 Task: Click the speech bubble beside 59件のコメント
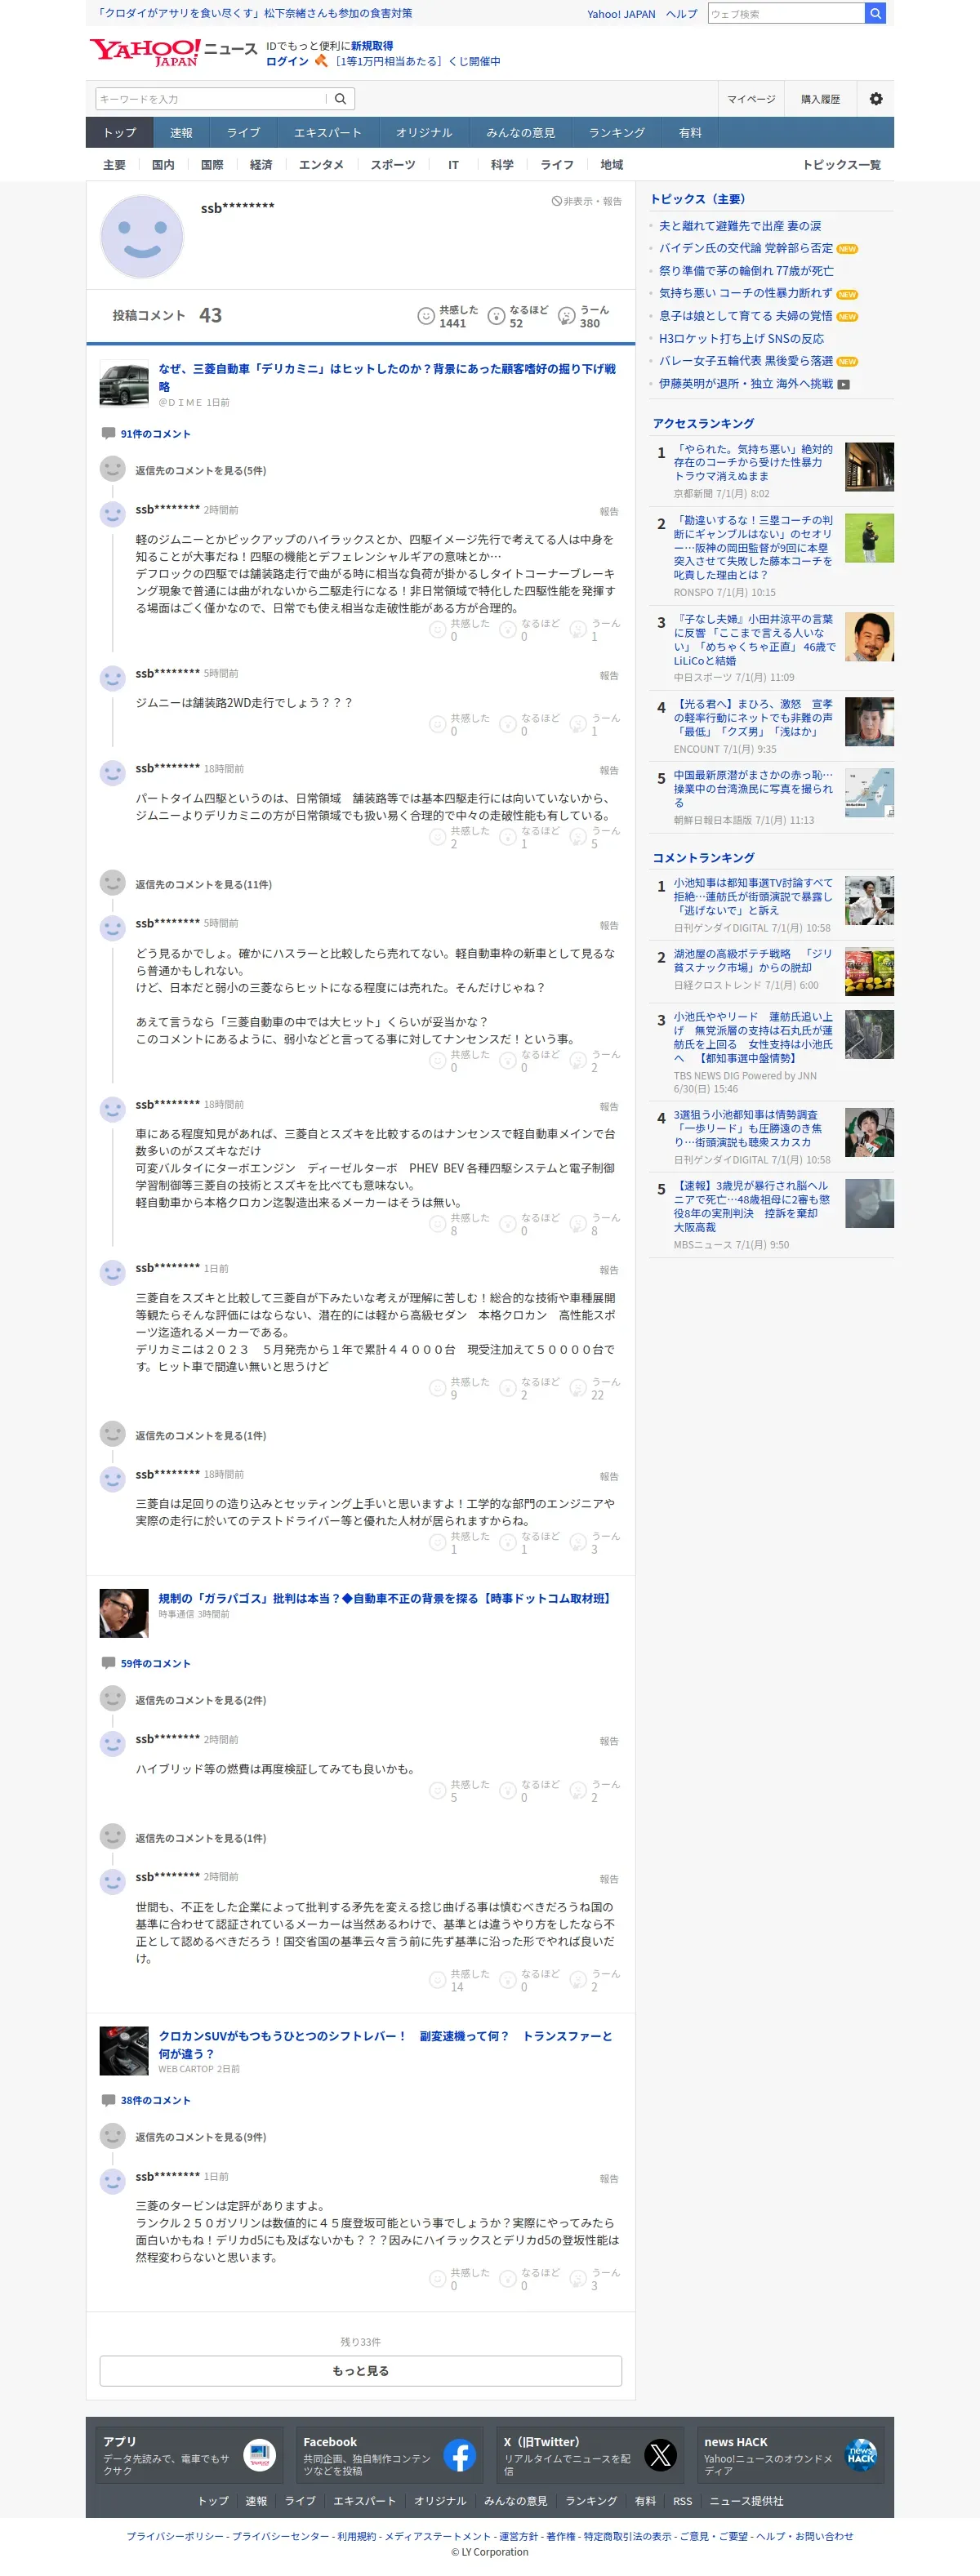tap(108, 1663)
